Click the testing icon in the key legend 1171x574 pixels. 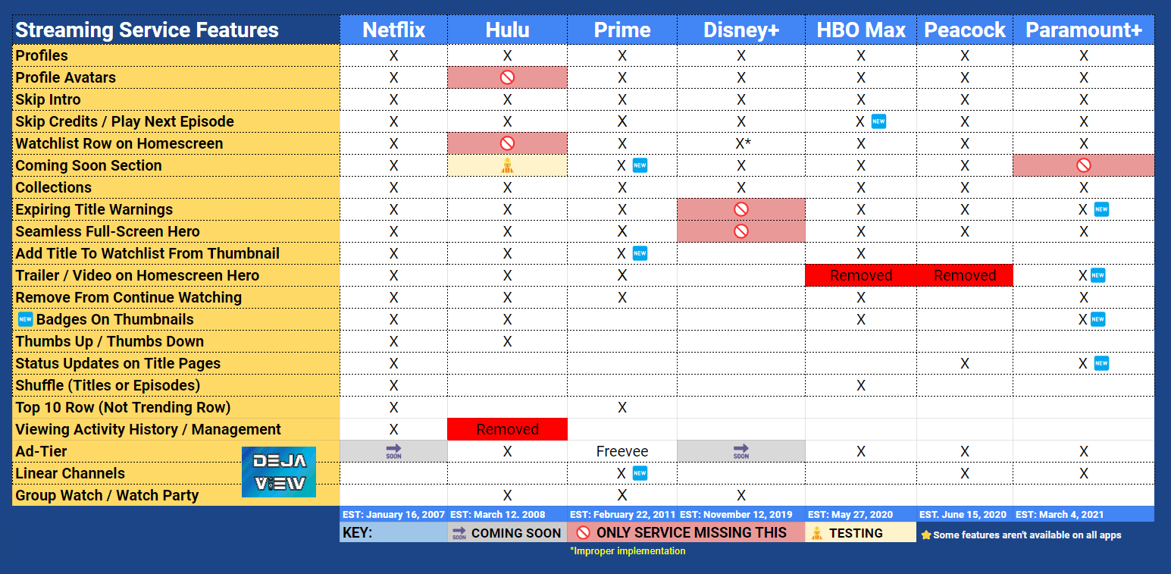817,532
